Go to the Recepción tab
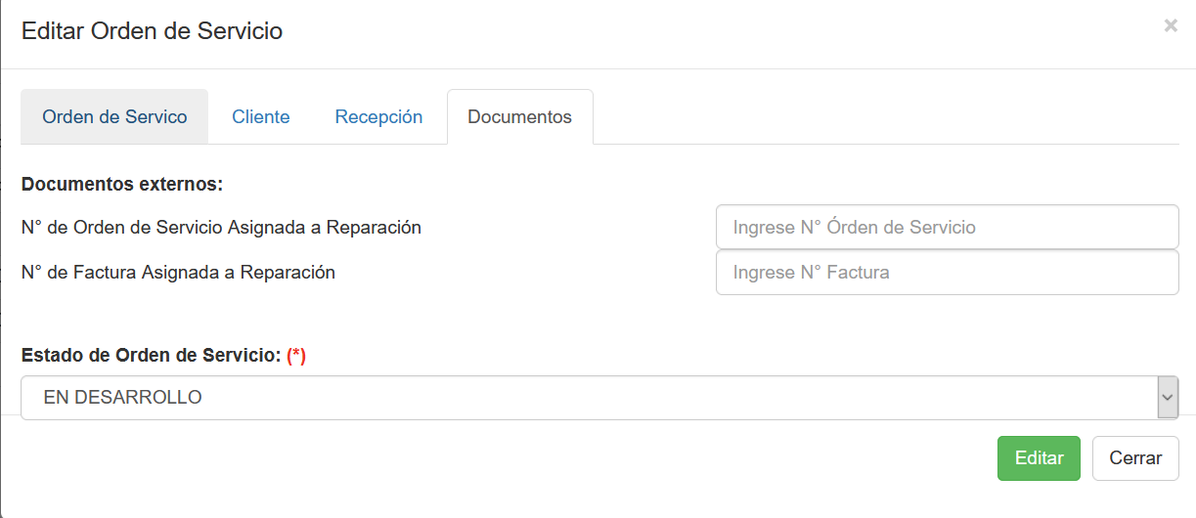The width and height of the screenshot is (1196, 518). click(378, 117)
